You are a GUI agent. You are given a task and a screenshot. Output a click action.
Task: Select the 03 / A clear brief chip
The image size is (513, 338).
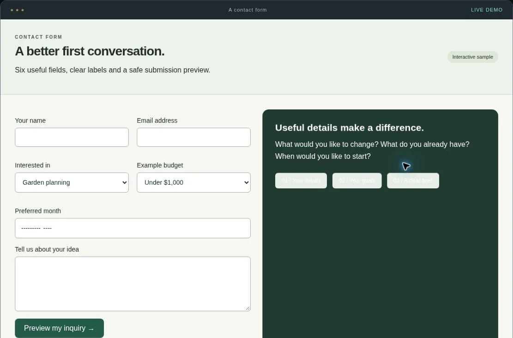(413, 181)
